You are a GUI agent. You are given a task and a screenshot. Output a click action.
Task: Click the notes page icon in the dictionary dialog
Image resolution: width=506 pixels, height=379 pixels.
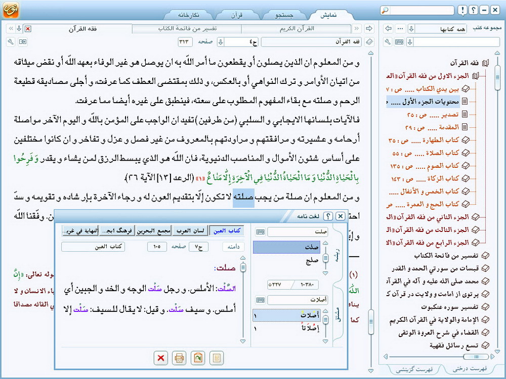coord(216,358)
